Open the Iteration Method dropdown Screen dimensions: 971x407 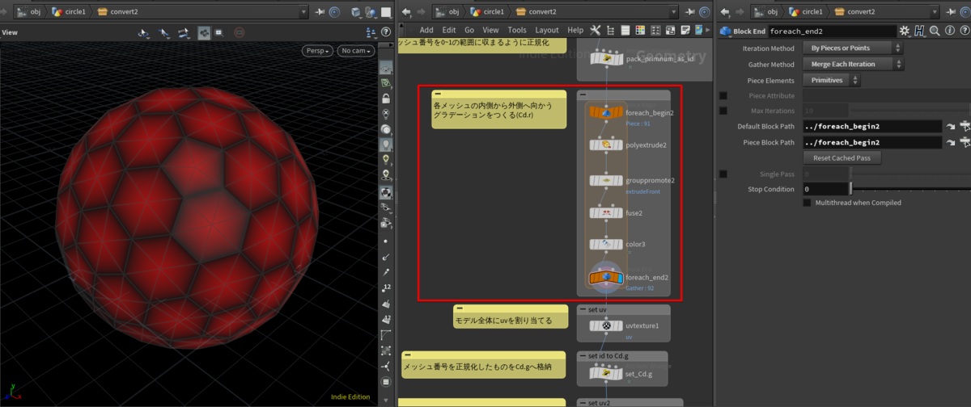pyautogui.click(x=852, y=48)
